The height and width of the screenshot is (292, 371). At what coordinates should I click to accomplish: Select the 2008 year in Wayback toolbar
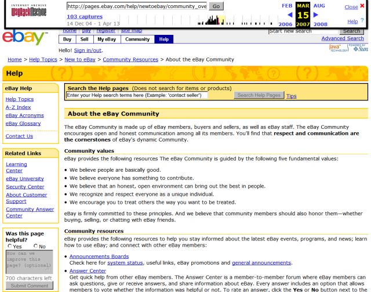pos(320,24)
